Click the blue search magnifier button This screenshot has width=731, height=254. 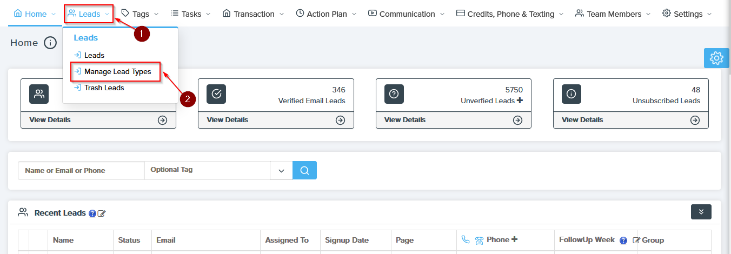[x=304, y=170]
